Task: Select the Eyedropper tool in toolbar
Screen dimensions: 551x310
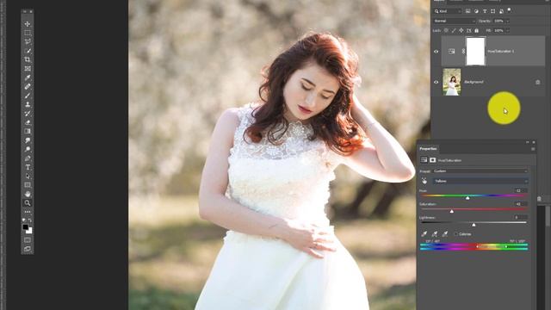Action: [x=28, y=77]
